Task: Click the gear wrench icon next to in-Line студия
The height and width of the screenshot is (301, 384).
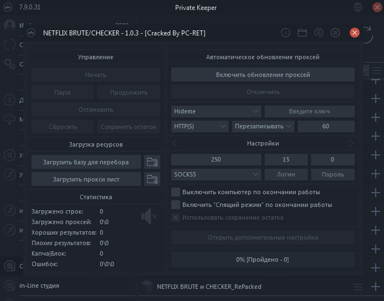Action: tap(9, 286)
